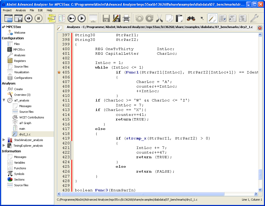Click the presentation screen toolbar icon
The image size is (265, 206).
click(x=93, y=18)
